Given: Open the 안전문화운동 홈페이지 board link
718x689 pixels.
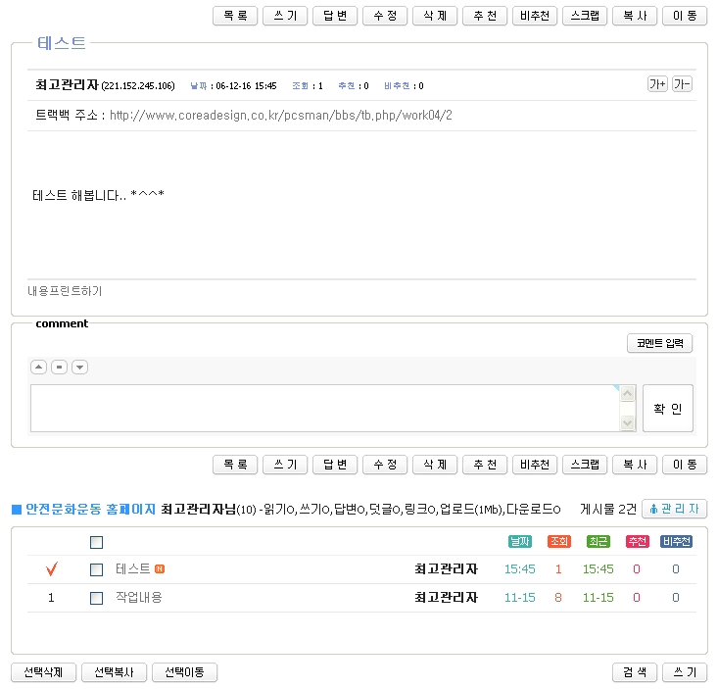Looking at the screenshot, I should pos(91,509).
